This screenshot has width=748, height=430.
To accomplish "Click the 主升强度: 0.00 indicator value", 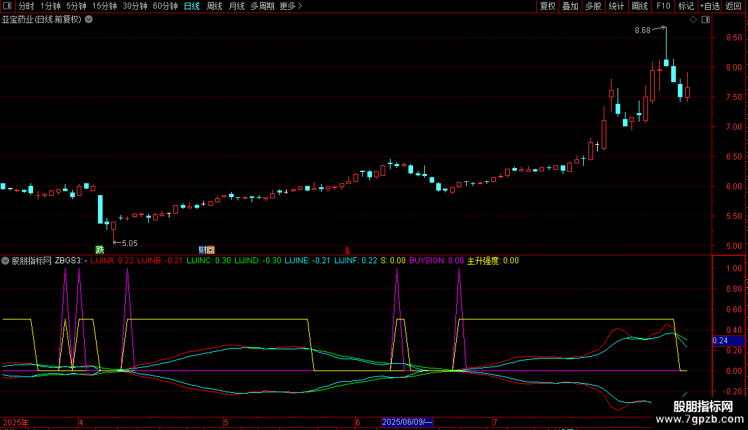I will click(x=492, y=261).
